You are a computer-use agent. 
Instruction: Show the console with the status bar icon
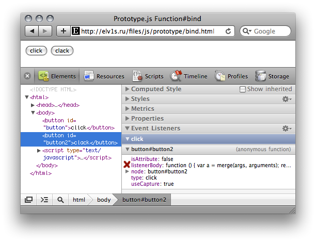[x=44, y=200]
